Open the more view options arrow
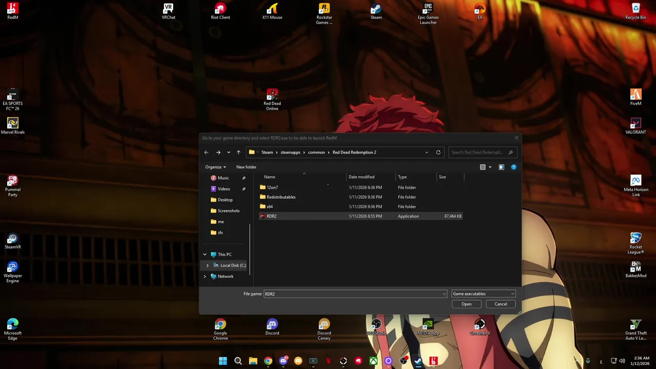Image resolution: width=656 pixels, height=369 pixels. tap(489, 167)
